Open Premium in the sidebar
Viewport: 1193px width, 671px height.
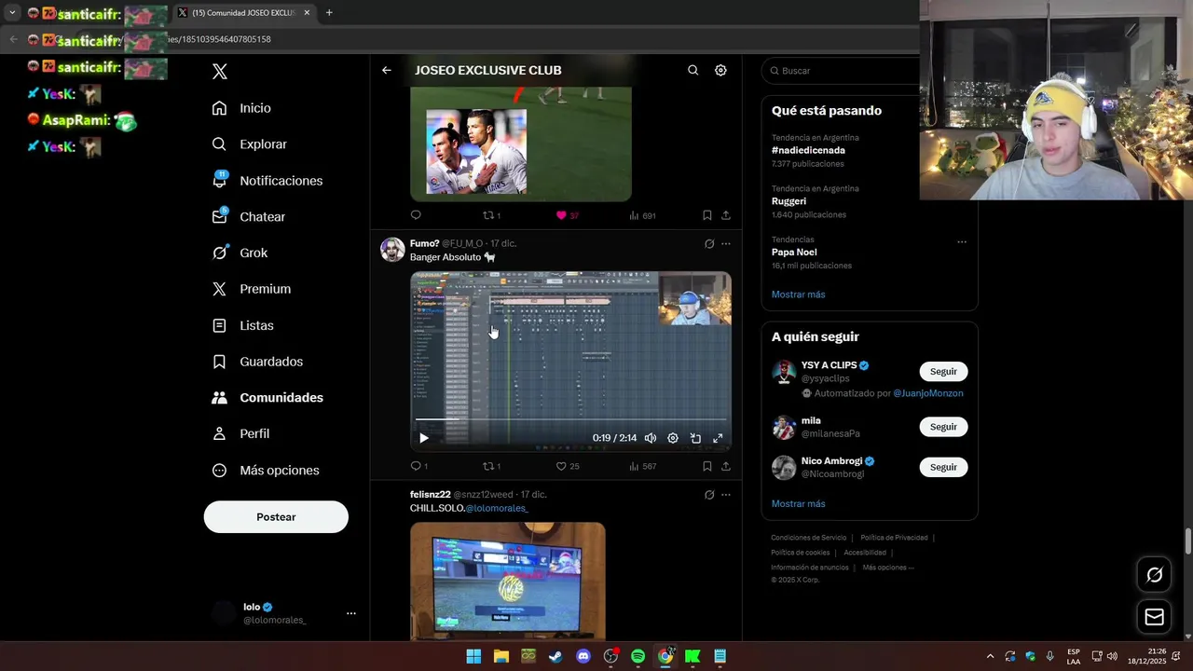click(x=252, y=289)
